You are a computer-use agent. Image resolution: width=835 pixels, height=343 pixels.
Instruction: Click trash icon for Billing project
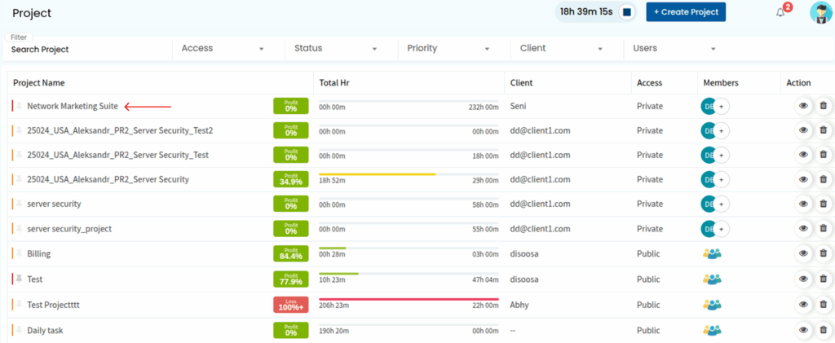coord(823,254)
